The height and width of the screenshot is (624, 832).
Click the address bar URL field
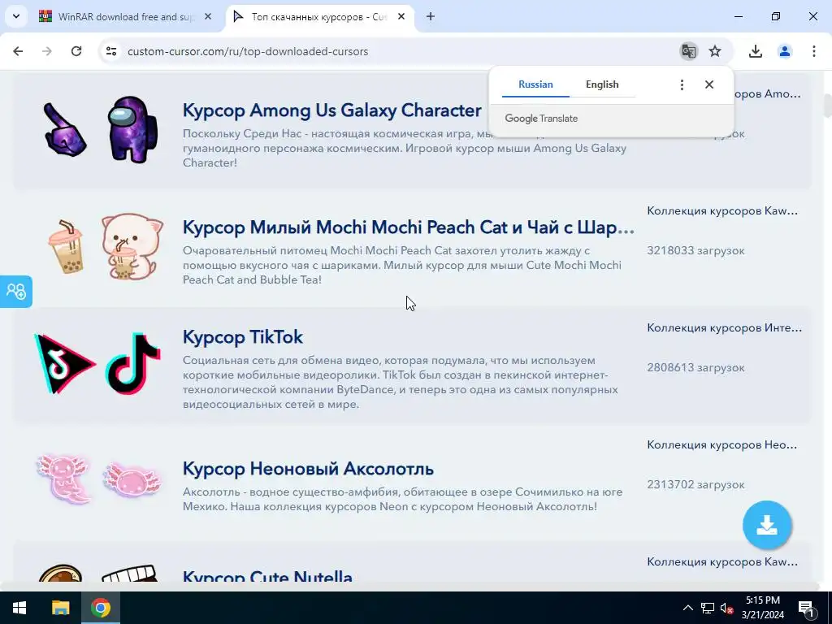coord(392,51)
